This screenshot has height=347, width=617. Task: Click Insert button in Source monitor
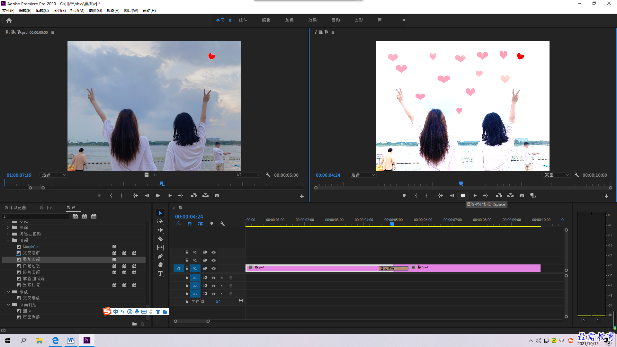[x=194, y=196]
